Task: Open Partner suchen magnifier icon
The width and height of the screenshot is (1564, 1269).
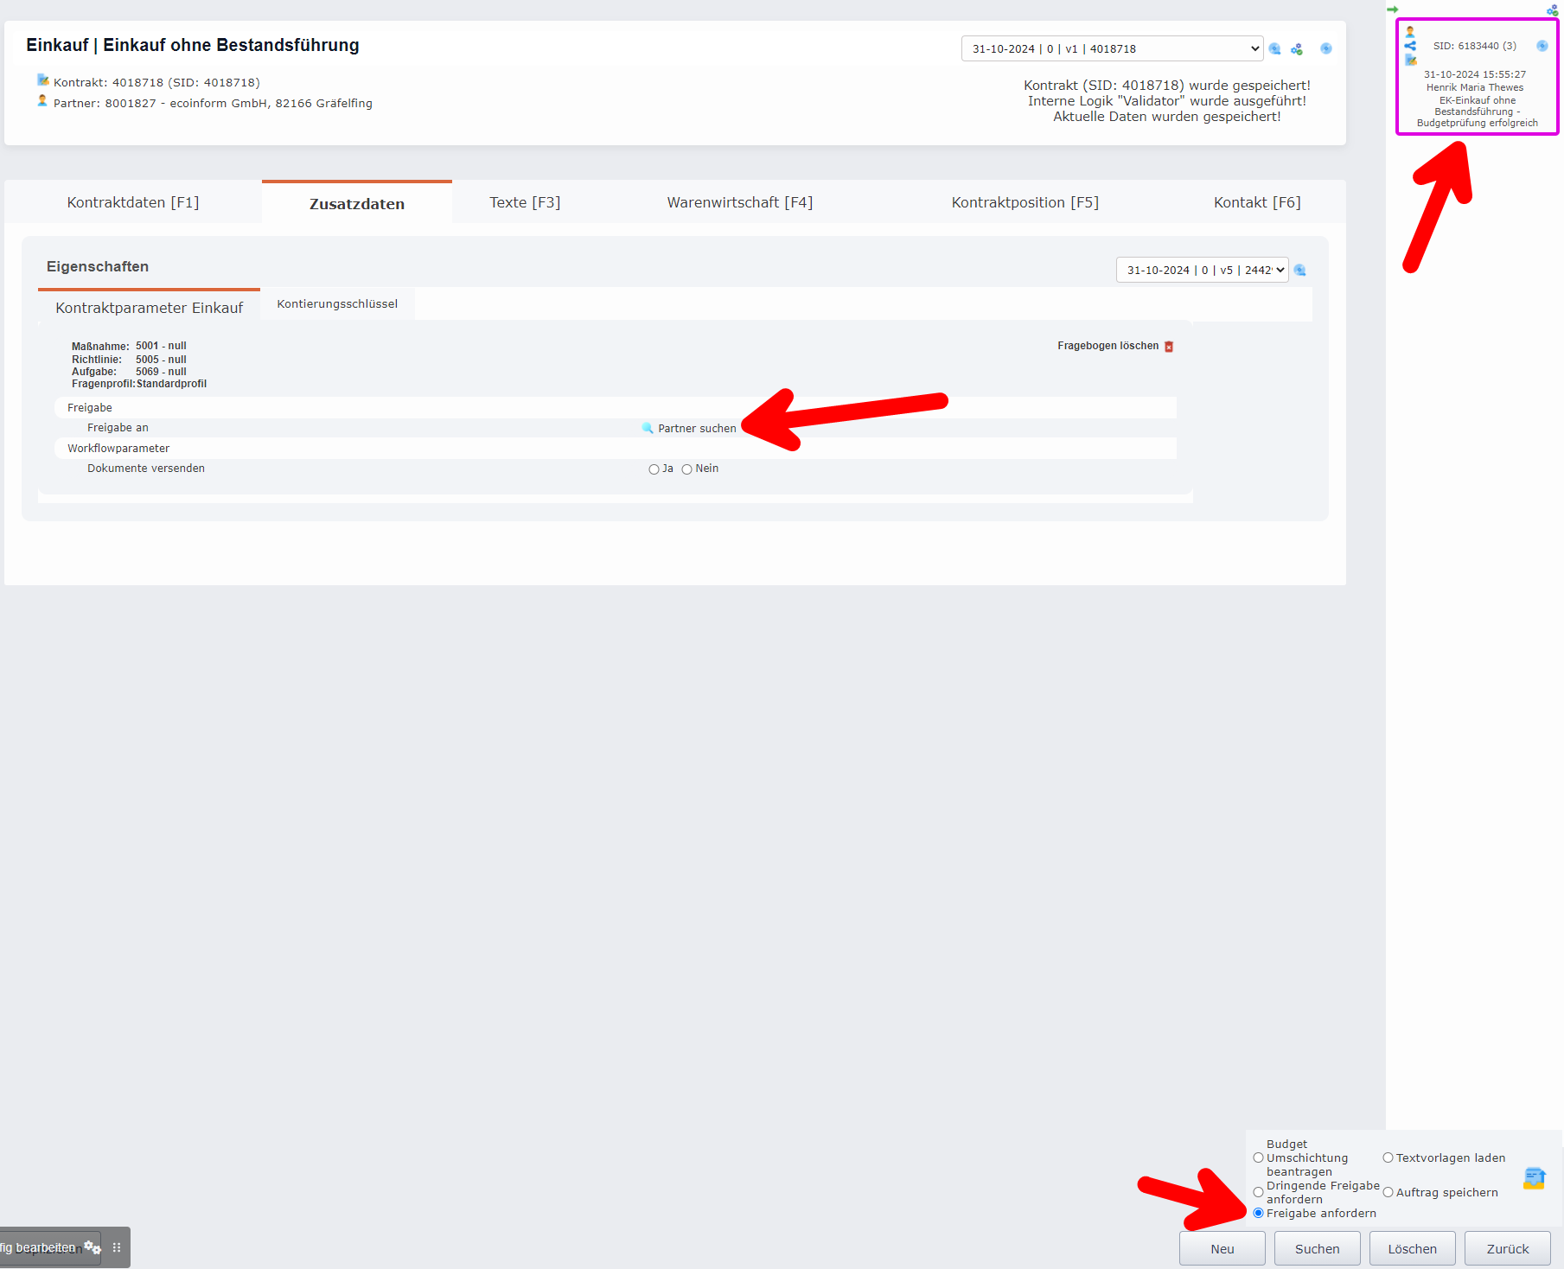Action: coord(647,428)
